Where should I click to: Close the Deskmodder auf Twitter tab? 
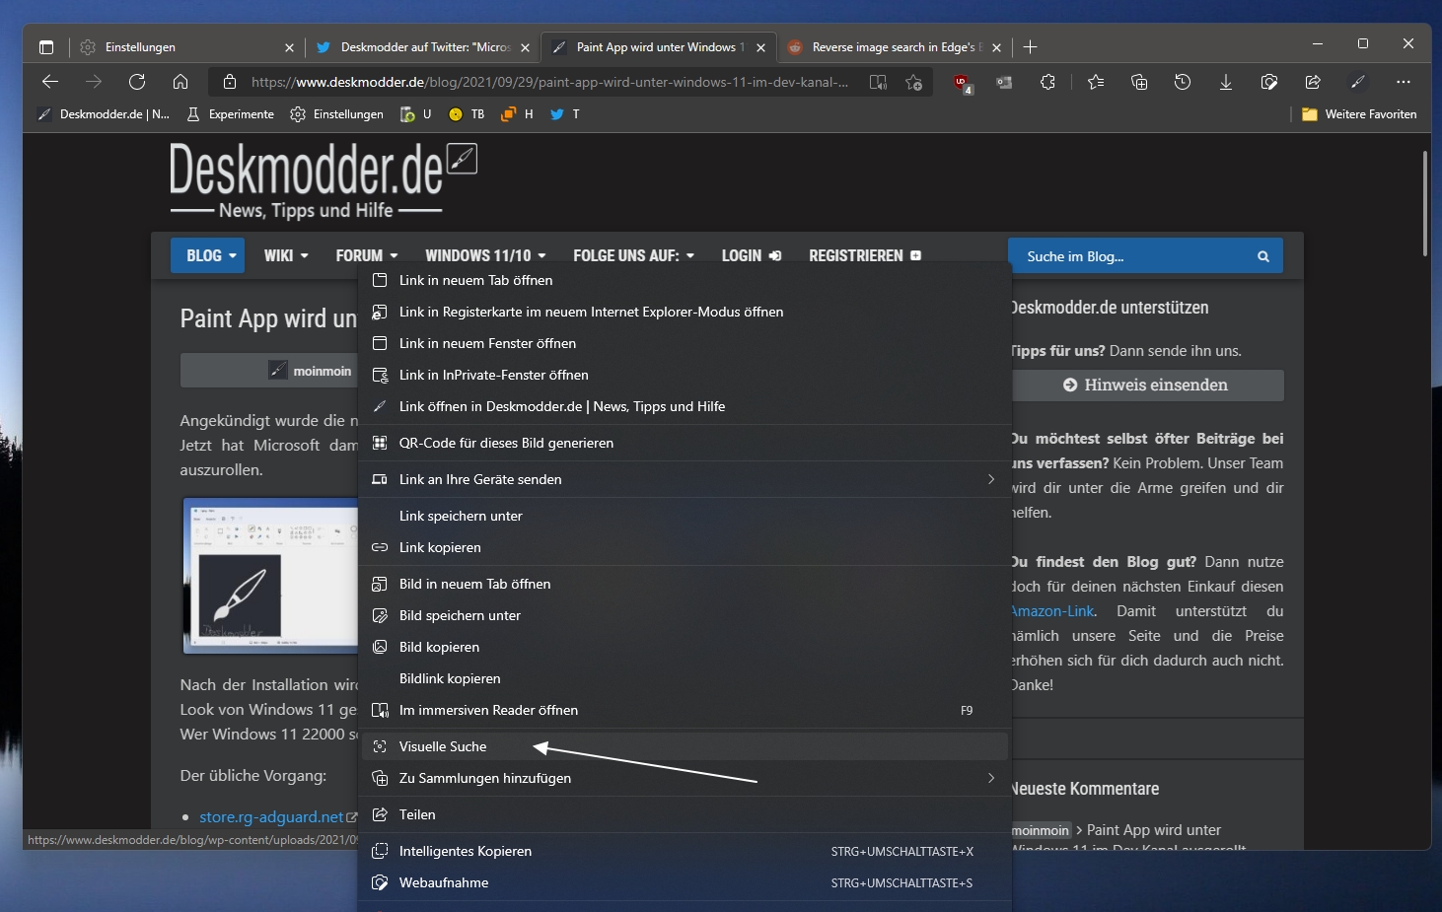coord(525,47)
